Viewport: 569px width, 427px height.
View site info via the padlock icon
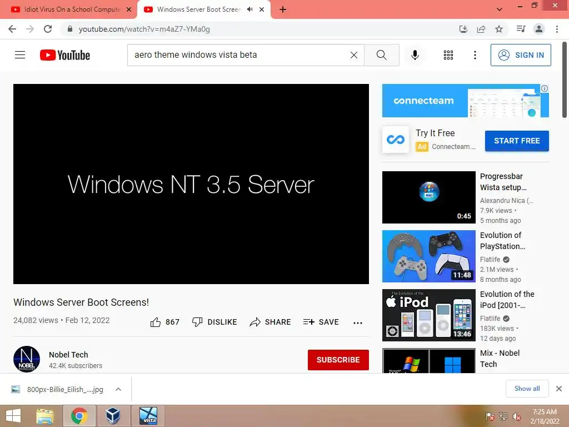pos(70,29)
